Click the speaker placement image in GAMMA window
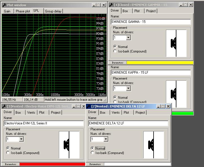The height and width of the screenshot is (167, 204). point(176,43)
